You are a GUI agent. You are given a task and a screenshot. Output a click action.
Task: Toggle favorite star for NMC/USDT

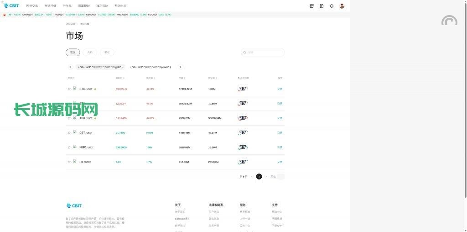(69, 148)
